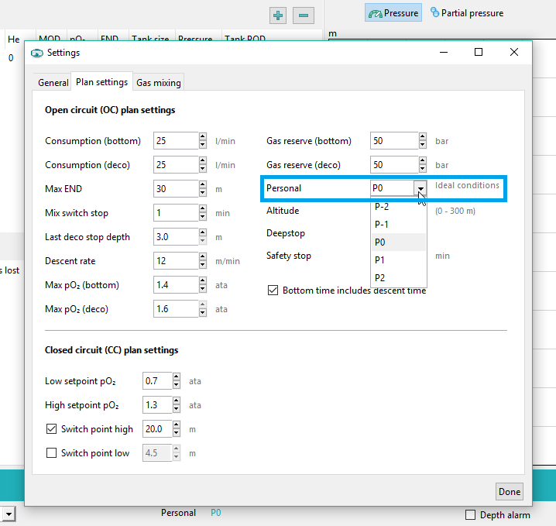Click the Descent rate input field

175,261
